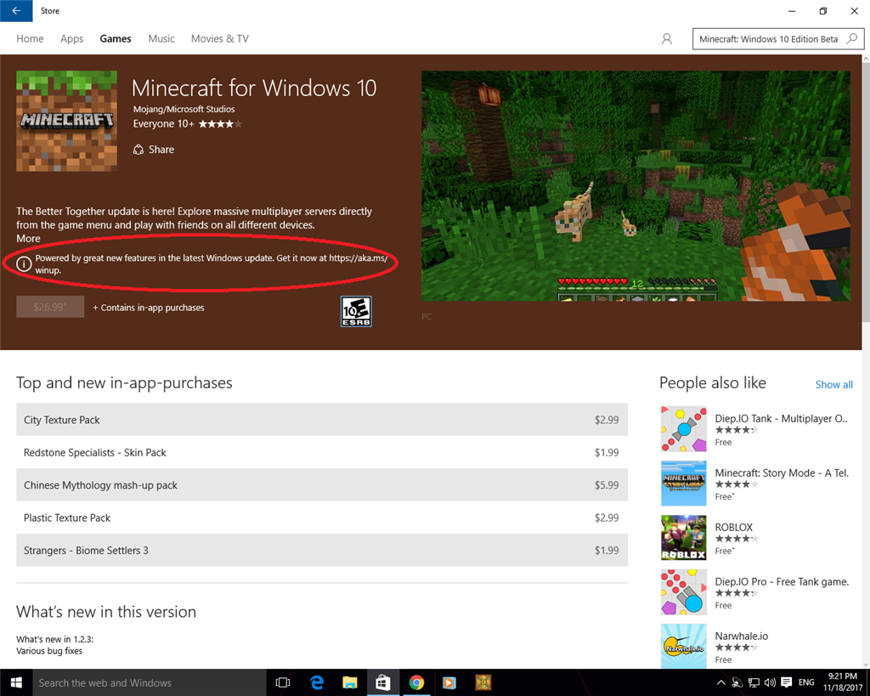
Task: Click the taskbar 'Search the web and Windows' box
Action: 148,682
